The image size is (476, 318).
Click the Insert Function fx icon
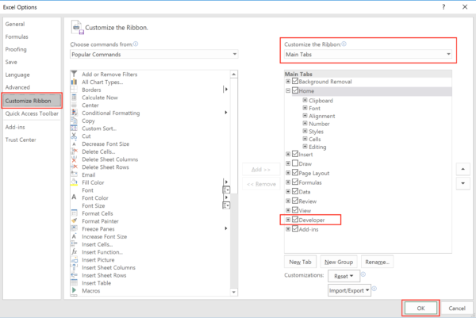coord(74,252)
